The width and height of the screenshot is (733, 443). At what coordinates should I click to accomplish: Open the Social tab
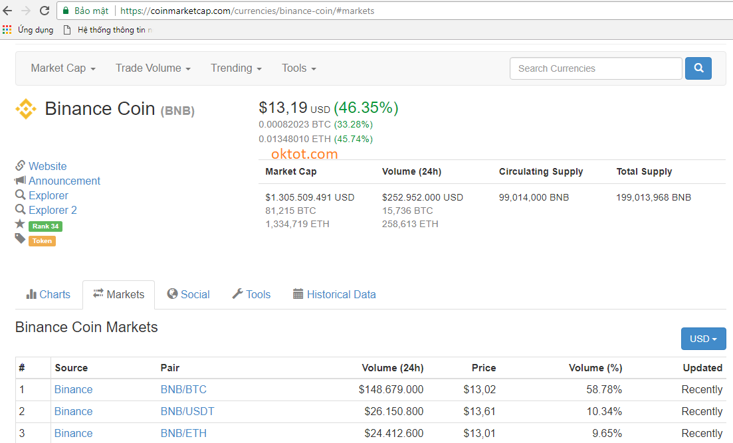tap(188, 294)
